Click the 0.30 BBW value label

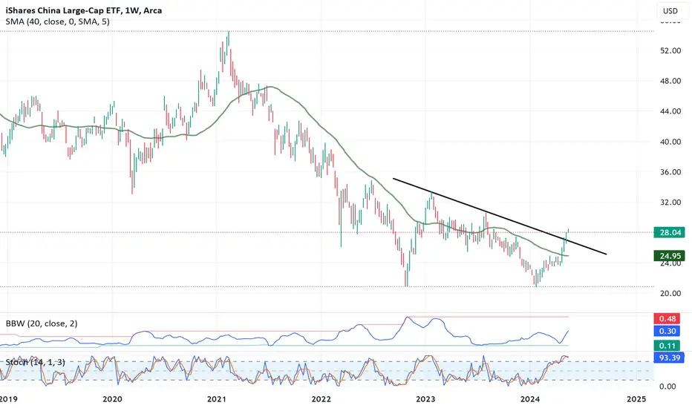point(667,331)
